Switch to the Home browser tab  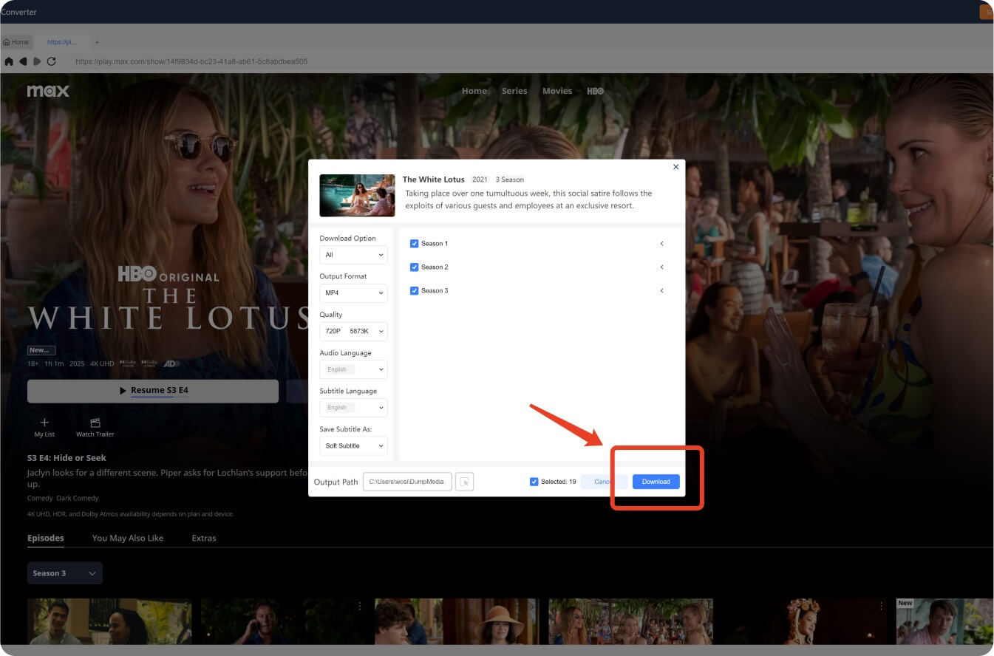coord(16,42)
